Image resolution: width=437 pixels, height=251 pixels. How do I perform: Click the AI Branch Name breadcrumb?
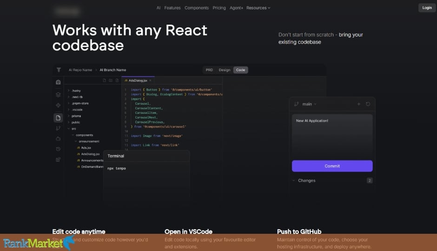coord(113,70)
